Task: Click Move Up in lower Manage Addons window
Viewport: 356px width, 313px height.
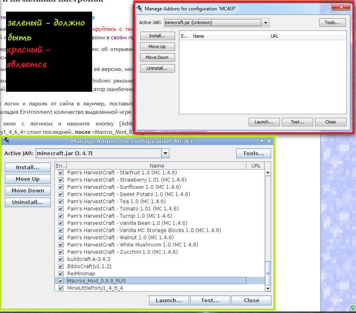Action: click(28, 179)
